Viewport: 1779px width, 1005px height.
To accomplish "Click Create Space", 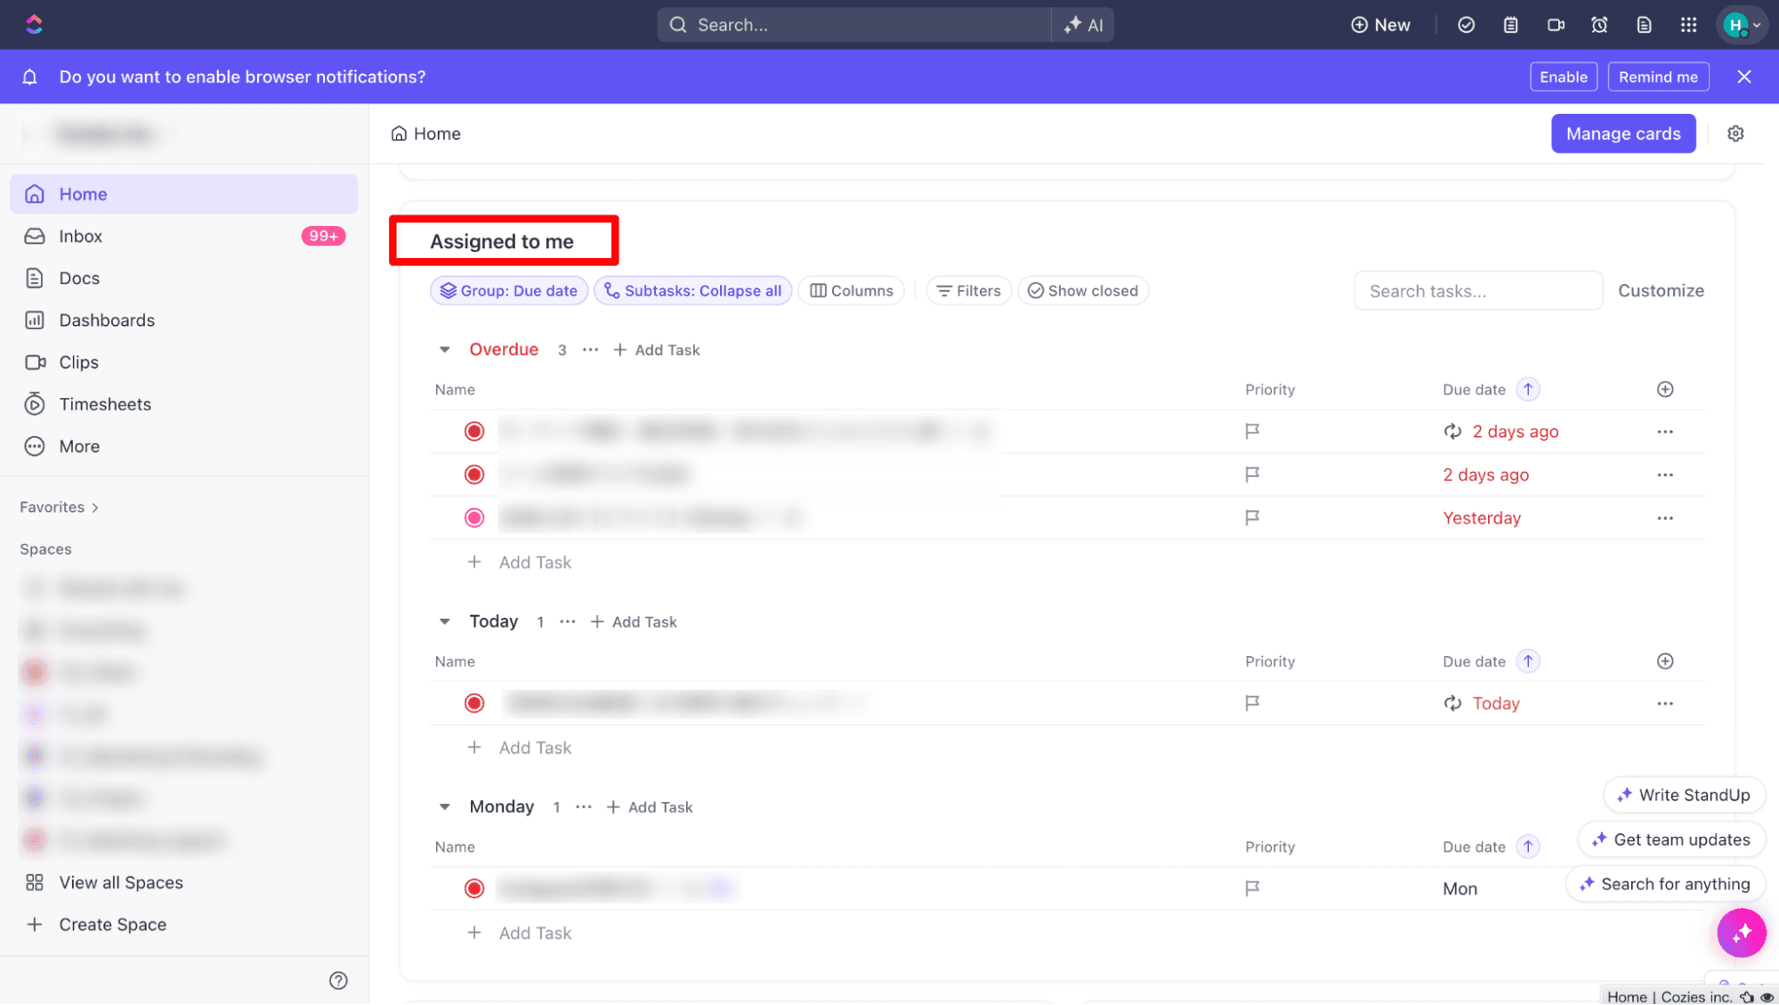I will (112, 924).
